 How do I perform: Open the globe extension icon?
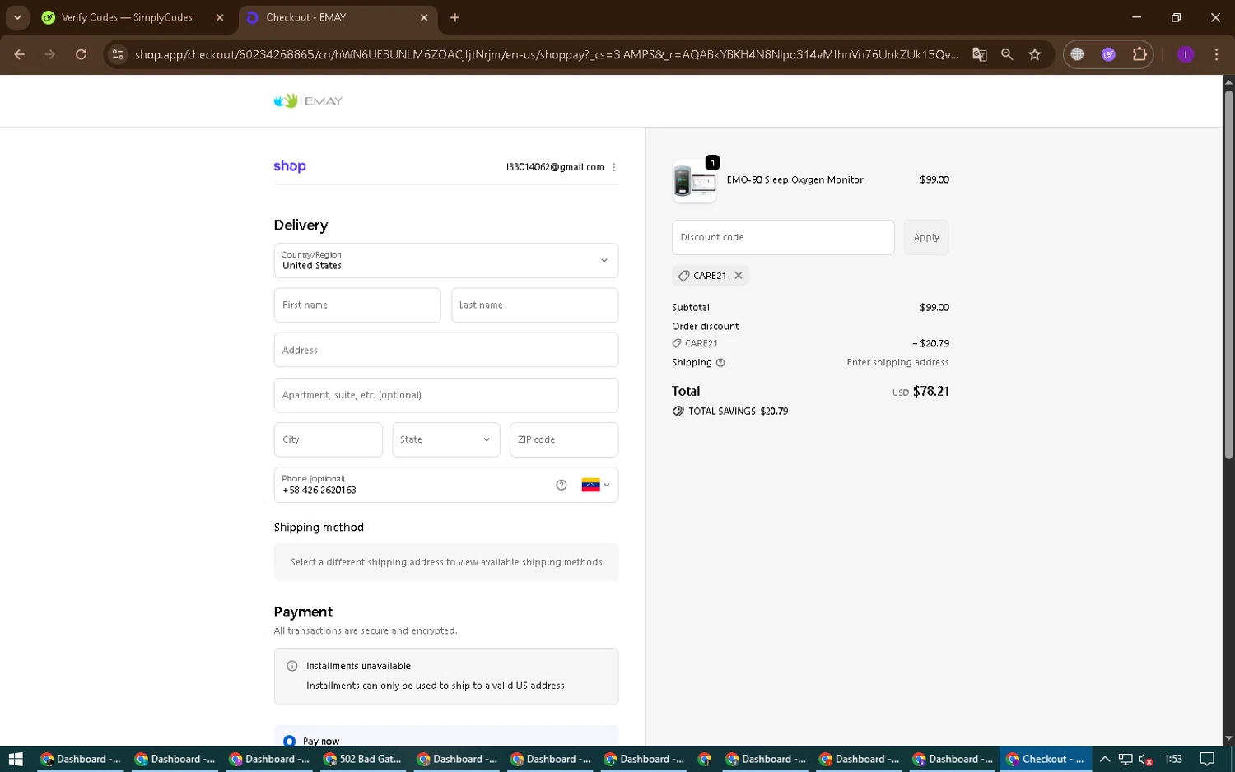click(x=1077, y=54)
